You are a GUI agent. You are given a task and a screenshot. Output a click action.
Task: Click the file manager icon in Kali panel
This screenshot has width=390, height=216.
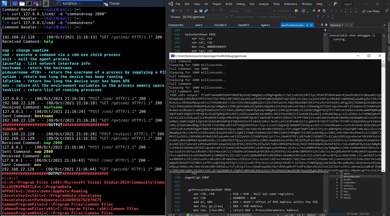[x=22, y=4]
